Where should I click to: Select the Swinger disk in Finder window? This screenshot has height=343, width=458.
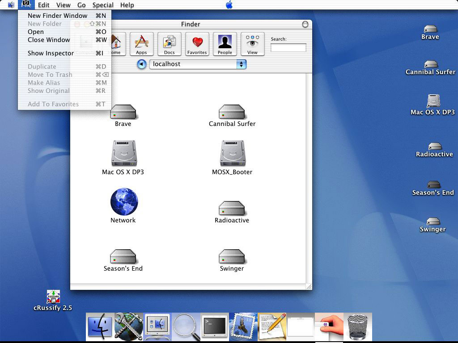click(x=232, y=260)
